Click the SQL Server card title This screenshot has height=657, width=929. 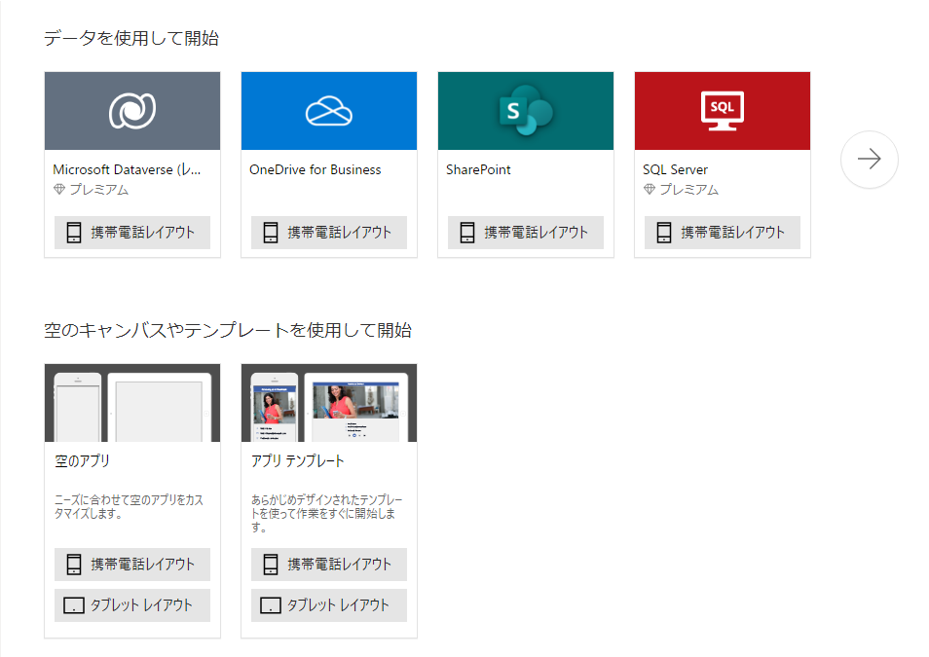click(676, 169)
